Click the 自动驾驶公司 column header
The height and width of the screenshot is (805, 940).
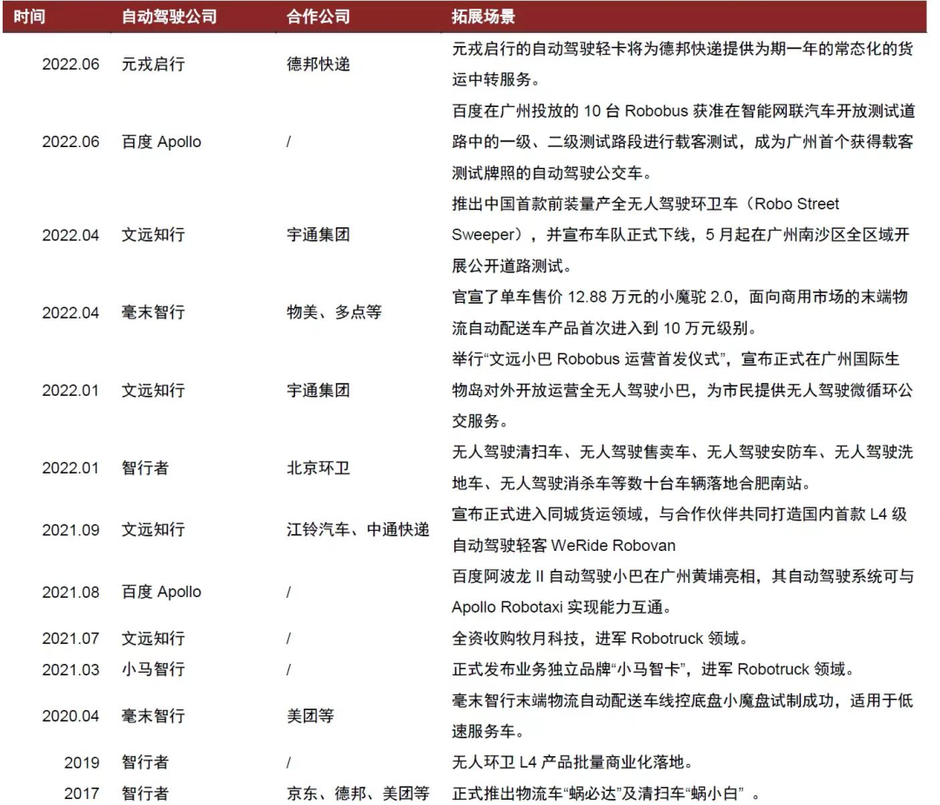point(169,17)
